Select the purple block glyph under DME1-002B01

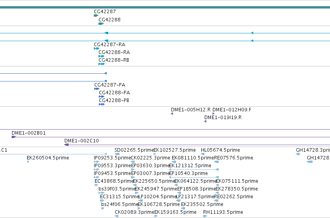coord(14,137)
